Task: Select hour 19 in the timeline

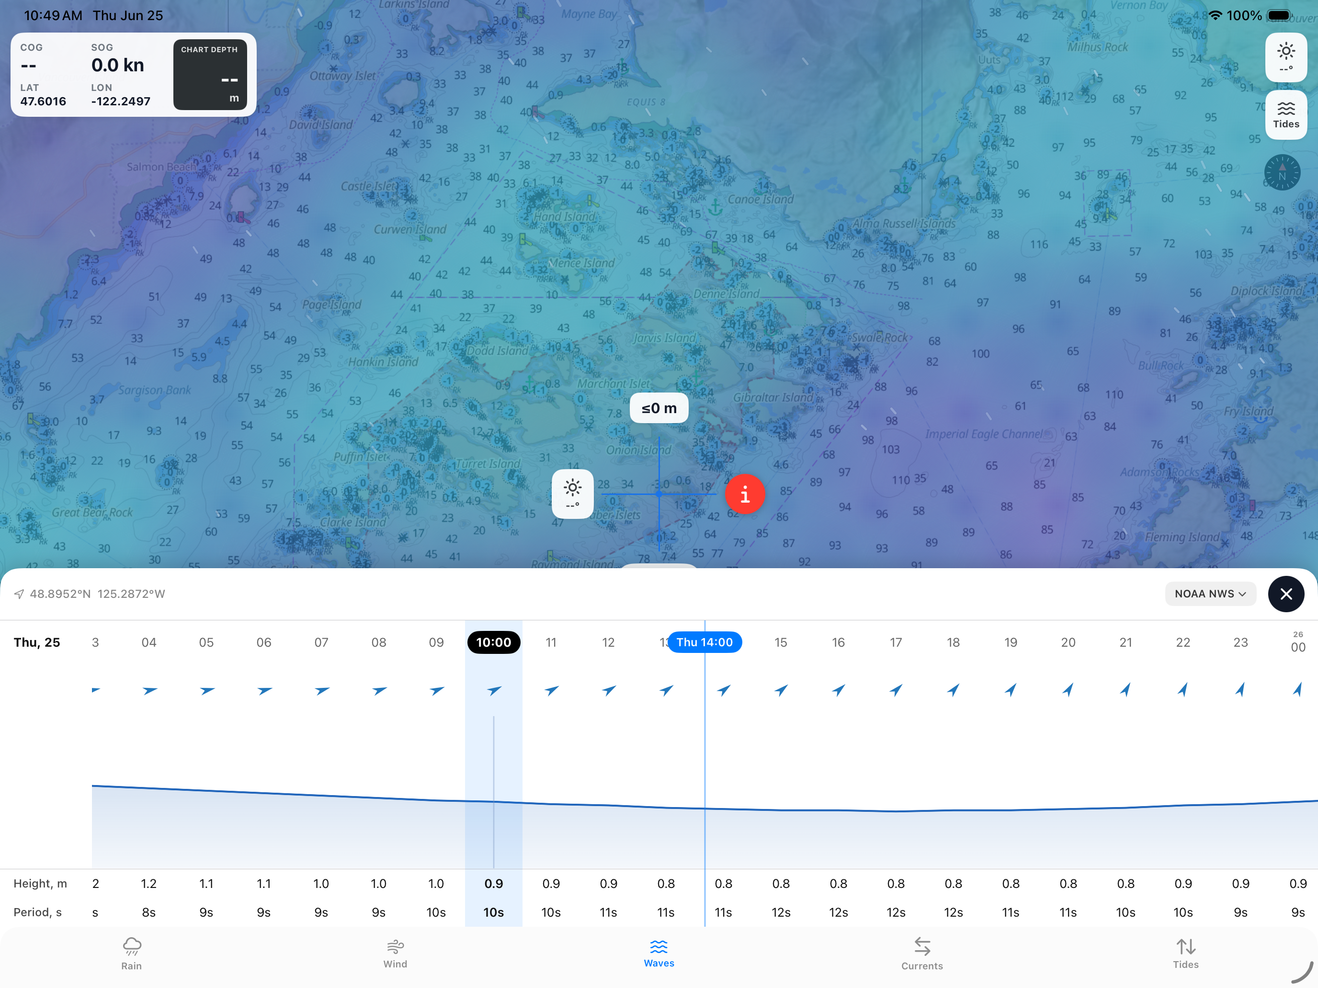Action: [1011, 642]
